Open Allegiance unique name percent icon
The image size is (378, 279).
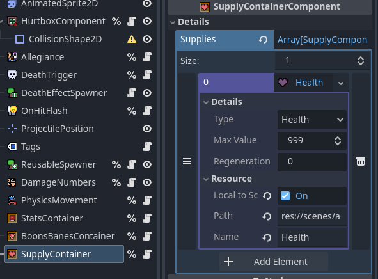click(x=132, y=57)
